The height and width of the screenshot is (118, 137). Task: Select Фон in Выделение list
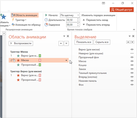click(81, 85)
